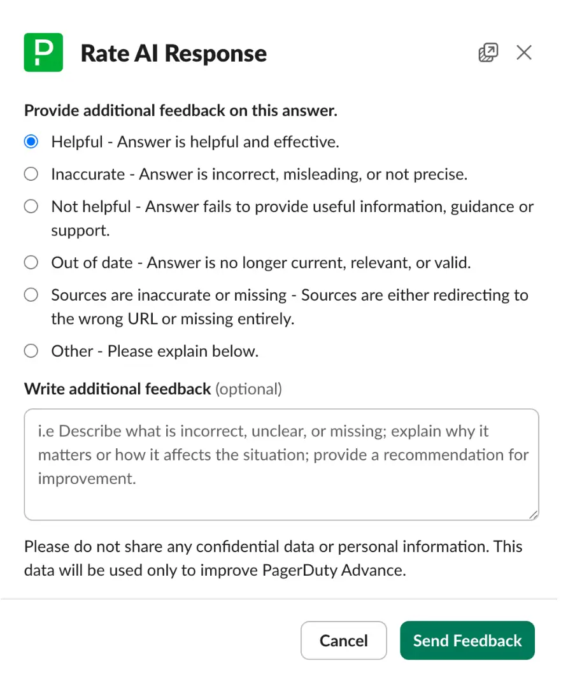The image size is (568, 675).
Task: Open the dialog in a new window
Action: click(488, 53)
